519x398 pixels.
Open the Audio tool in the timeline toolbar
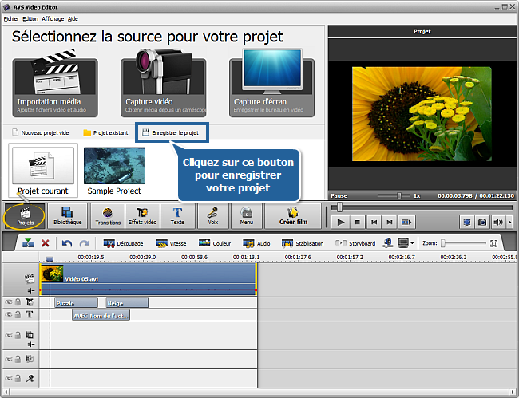pos(256,243)
